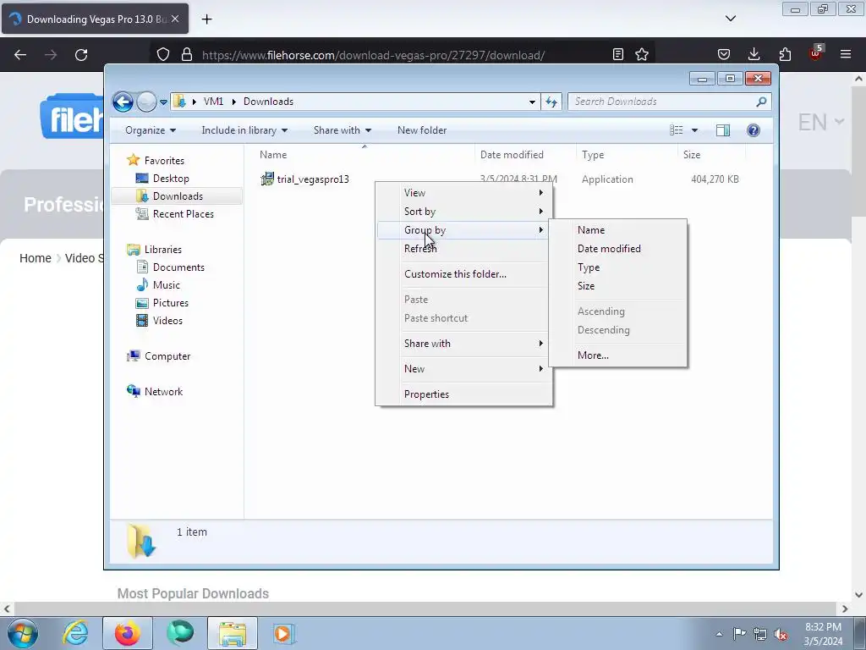Click the Explorer forward navigation arrow
The image size is (866, 650).
[146, 102]
